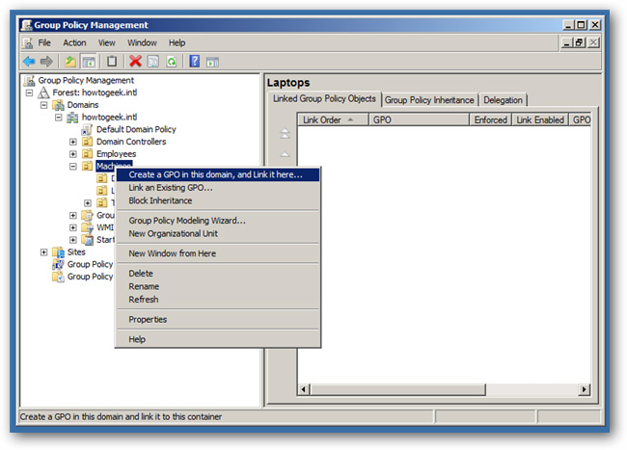627x450 pixels.
Task: Open the Delegation tab
Action: 503,100
